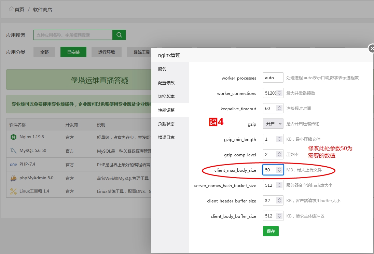Open the gzip 开启 dropdown
Screen dimensions: 374x254
coord(273,124)
